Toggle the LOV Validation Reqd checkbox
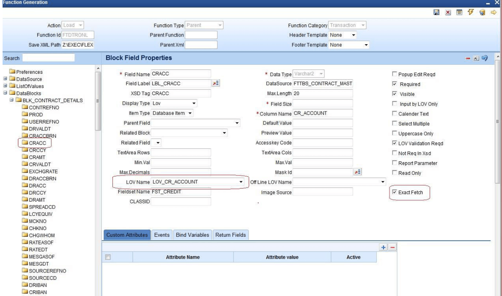The height and width of the screenshot is (296, 502). 394,143
